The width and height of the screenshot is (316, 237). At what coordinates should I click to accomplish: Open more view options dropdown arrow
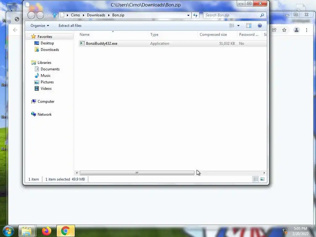click(x=239, y=26)
